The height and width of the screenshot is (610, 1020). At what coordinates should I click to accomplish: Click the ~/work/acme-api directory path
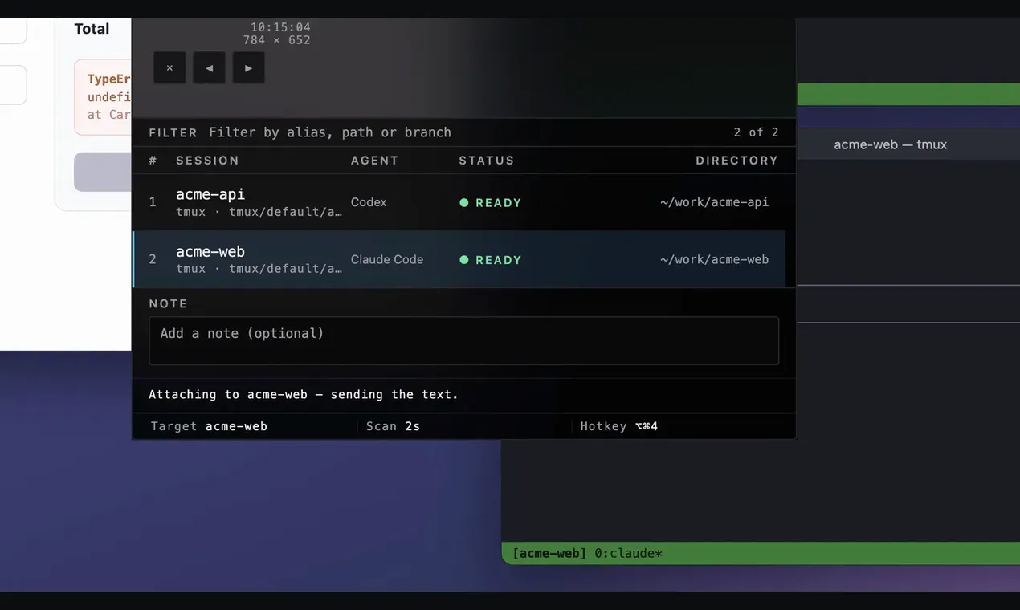pos(714,202)
